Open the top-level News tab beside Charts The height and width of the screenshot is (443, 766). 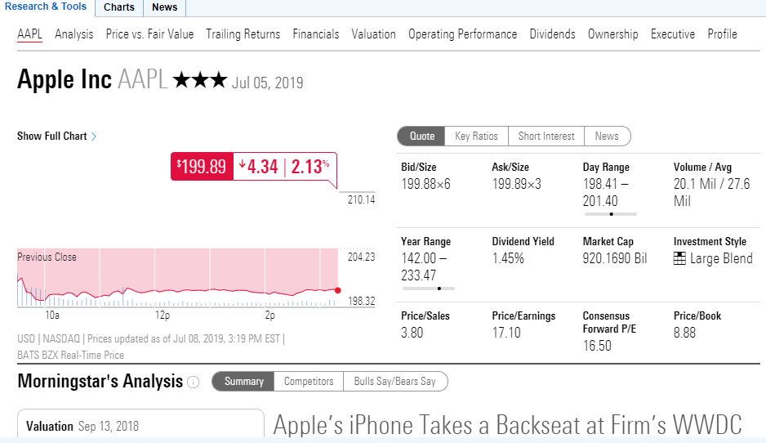[164, 7]
